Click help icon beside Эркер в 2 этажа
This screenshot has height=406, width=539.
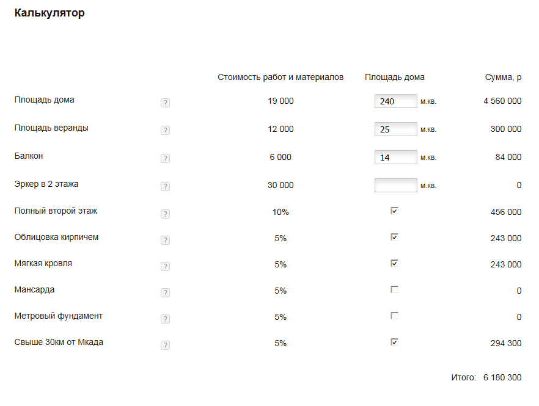[x=165, y=186]
